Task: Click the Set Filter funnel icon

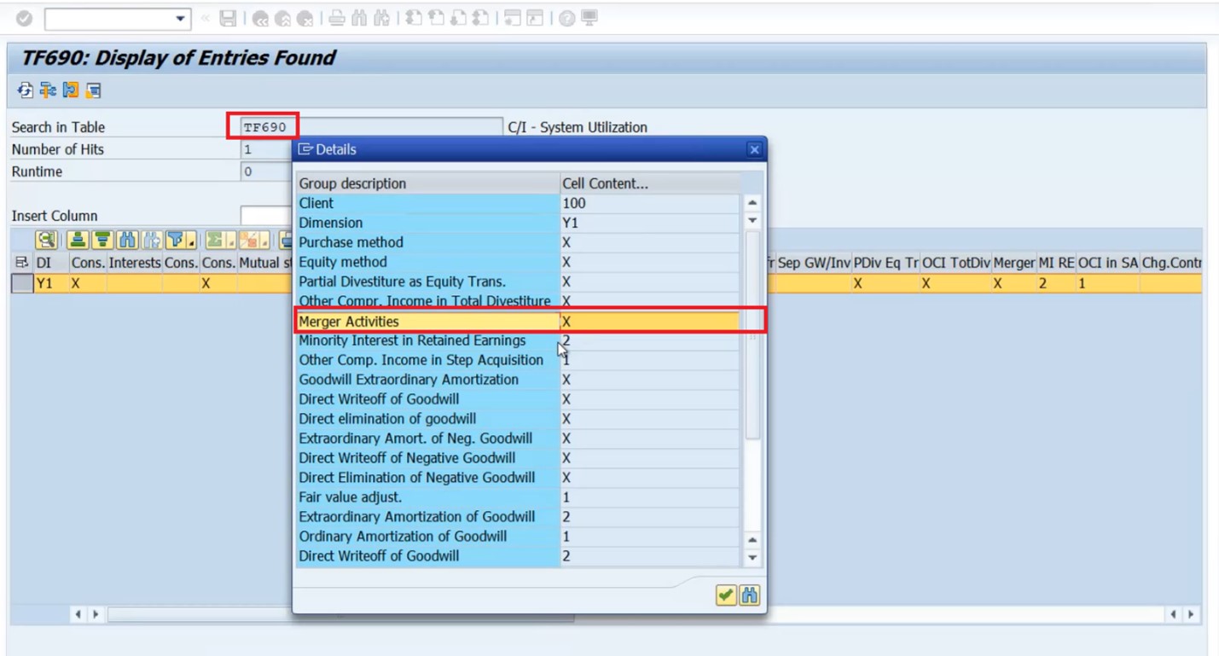Action: [176, 241]
